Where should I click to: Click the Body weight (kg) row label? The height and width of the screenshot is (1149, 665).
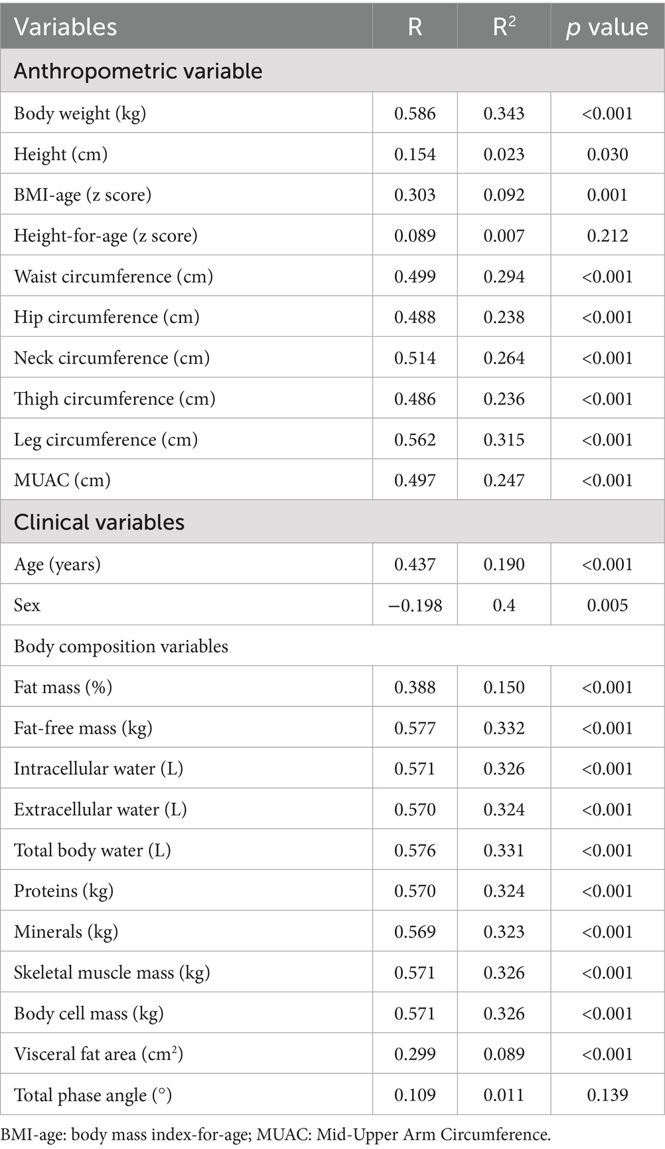[80, 114]
